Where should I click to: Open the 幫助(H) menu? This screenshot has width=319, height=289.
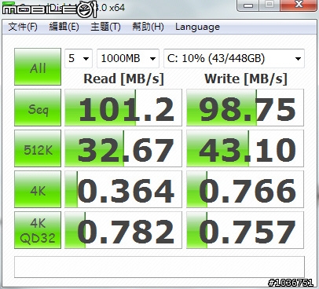[x=148, y=27]
